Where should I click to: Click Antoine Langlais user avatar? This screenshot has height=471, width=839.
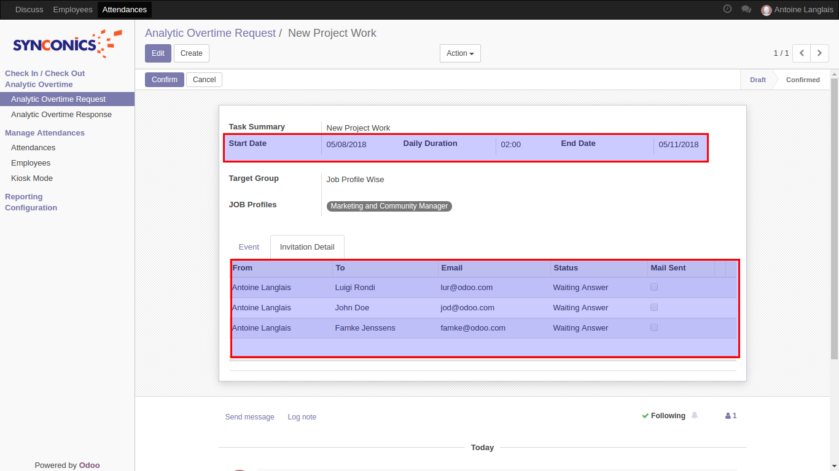tap(766, 10)
